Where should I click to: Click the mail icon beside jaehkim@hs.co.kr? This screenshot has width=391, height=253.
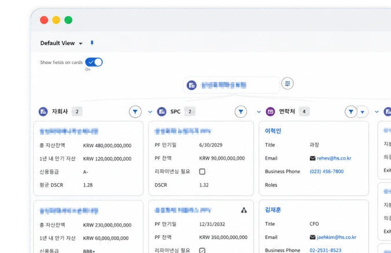(312, 237)
